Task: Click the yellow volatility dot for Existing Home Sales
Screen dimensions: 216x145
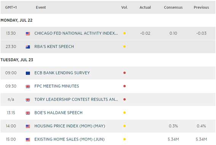Action: 125,139
